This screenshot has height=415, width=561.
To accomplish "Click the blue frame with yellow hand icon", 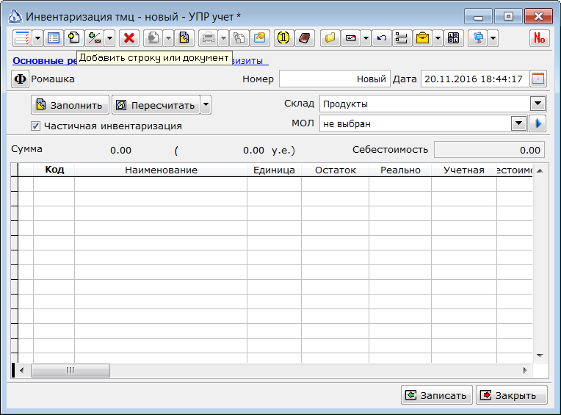I will 260,38.
